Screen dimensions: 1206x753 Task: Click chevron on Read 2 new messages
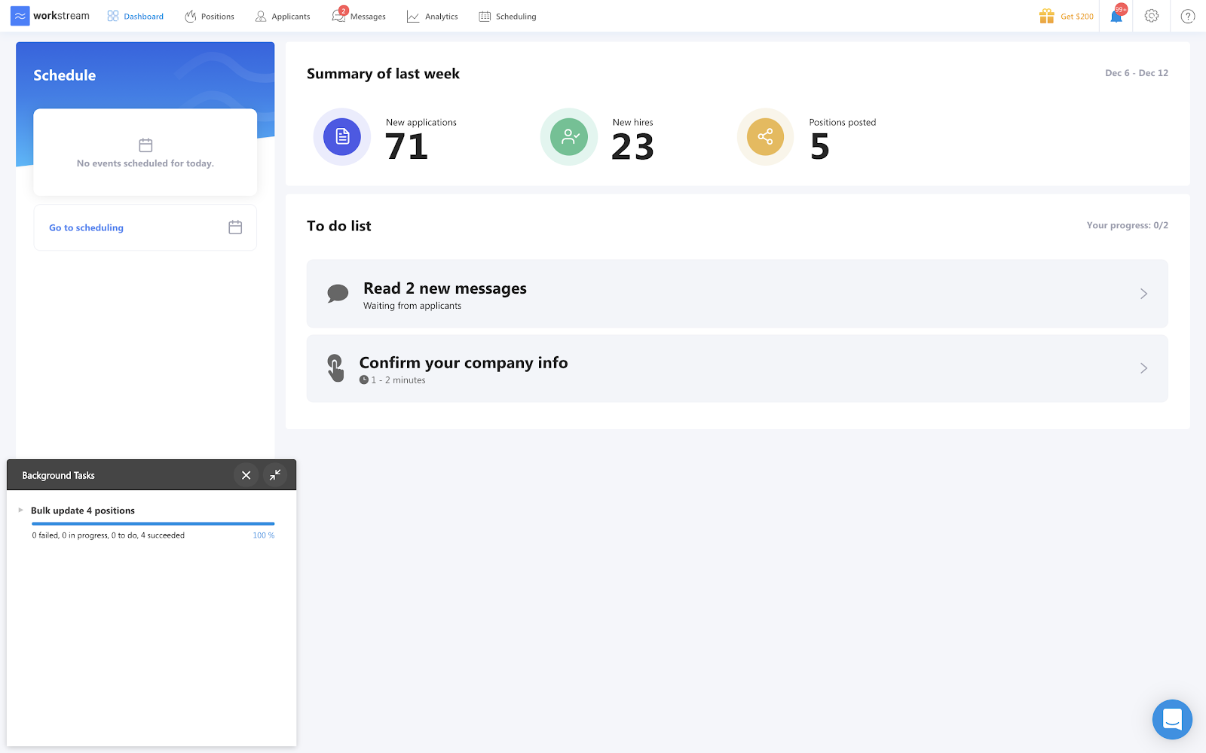1143,294
